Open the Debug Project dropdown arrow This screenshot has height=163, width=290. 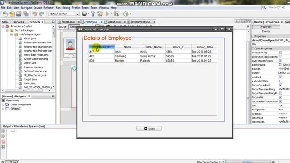(x=121, y=14)
